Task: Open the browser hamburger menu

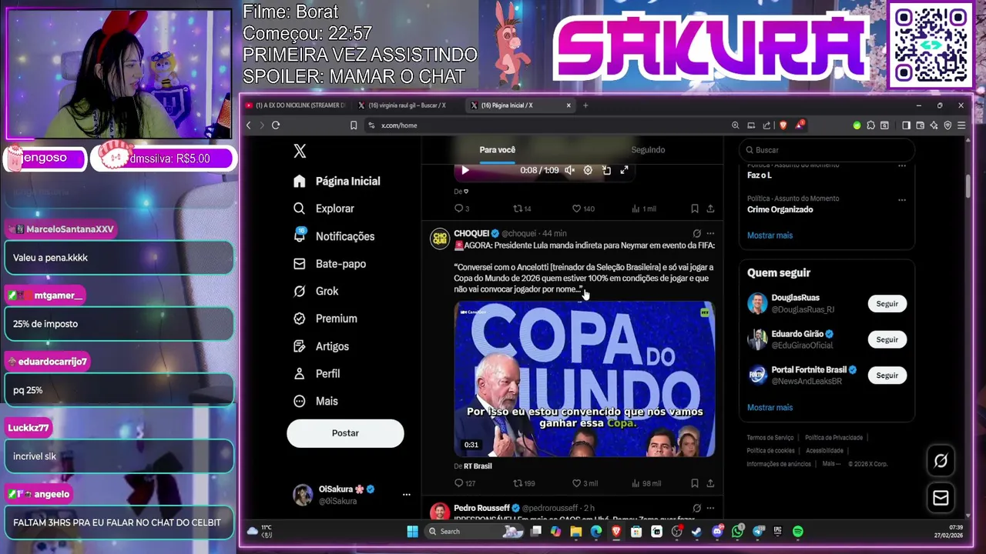Action: [961, 125]
